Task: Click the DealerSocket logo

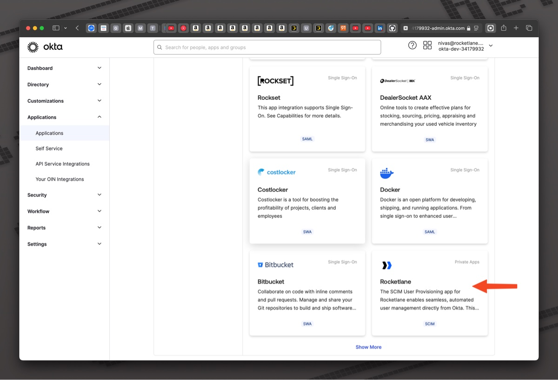Action: pos(398,81)
